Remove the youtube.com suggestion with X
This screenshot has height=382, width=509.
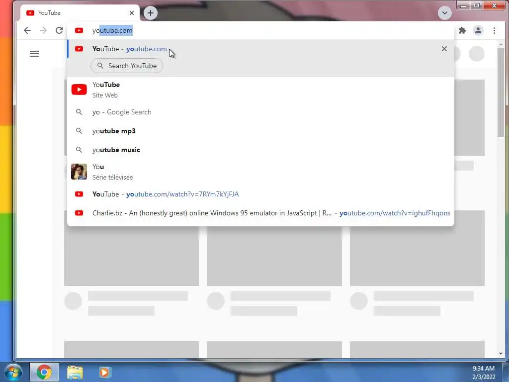point(444,49)
